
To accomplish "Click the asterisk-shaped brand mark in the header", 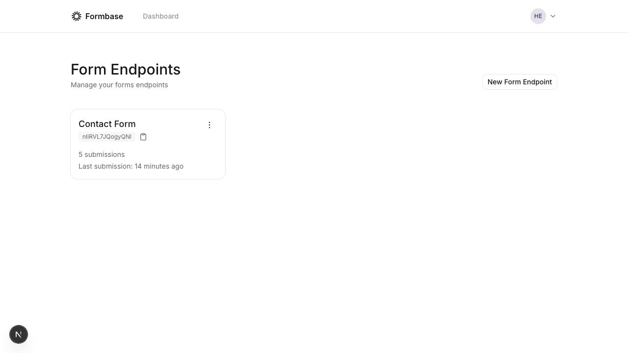I will point(77,16).
